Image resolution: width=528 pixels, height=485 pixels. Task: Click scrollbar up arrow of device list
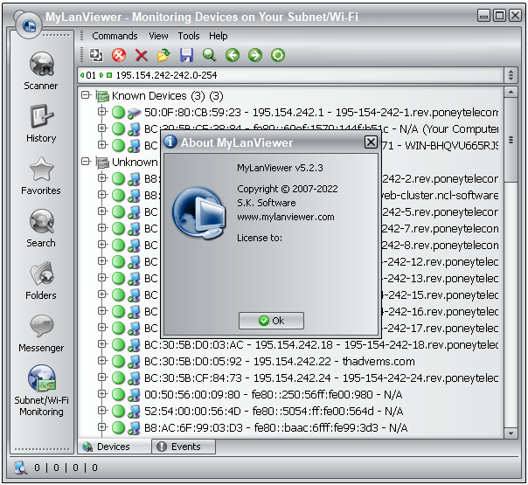pyautogui.click(x=511, y=92)
